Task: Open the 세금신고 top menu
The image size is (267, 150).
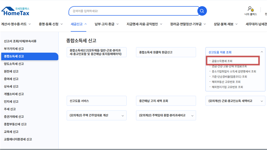Action: tap(78, 24)
